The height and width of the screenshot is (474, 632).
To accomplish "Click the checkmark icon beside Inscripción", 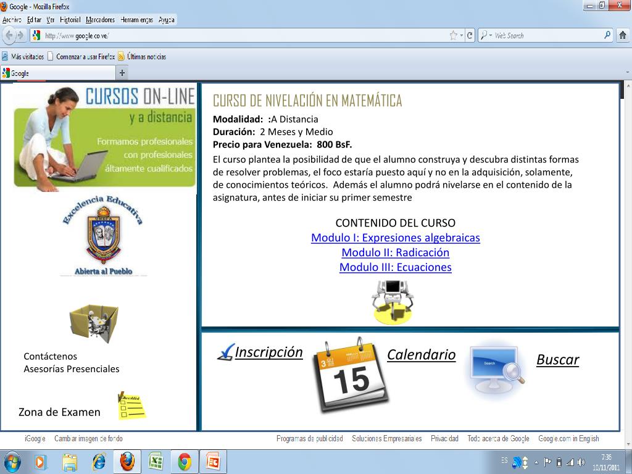I will (226, 352).
